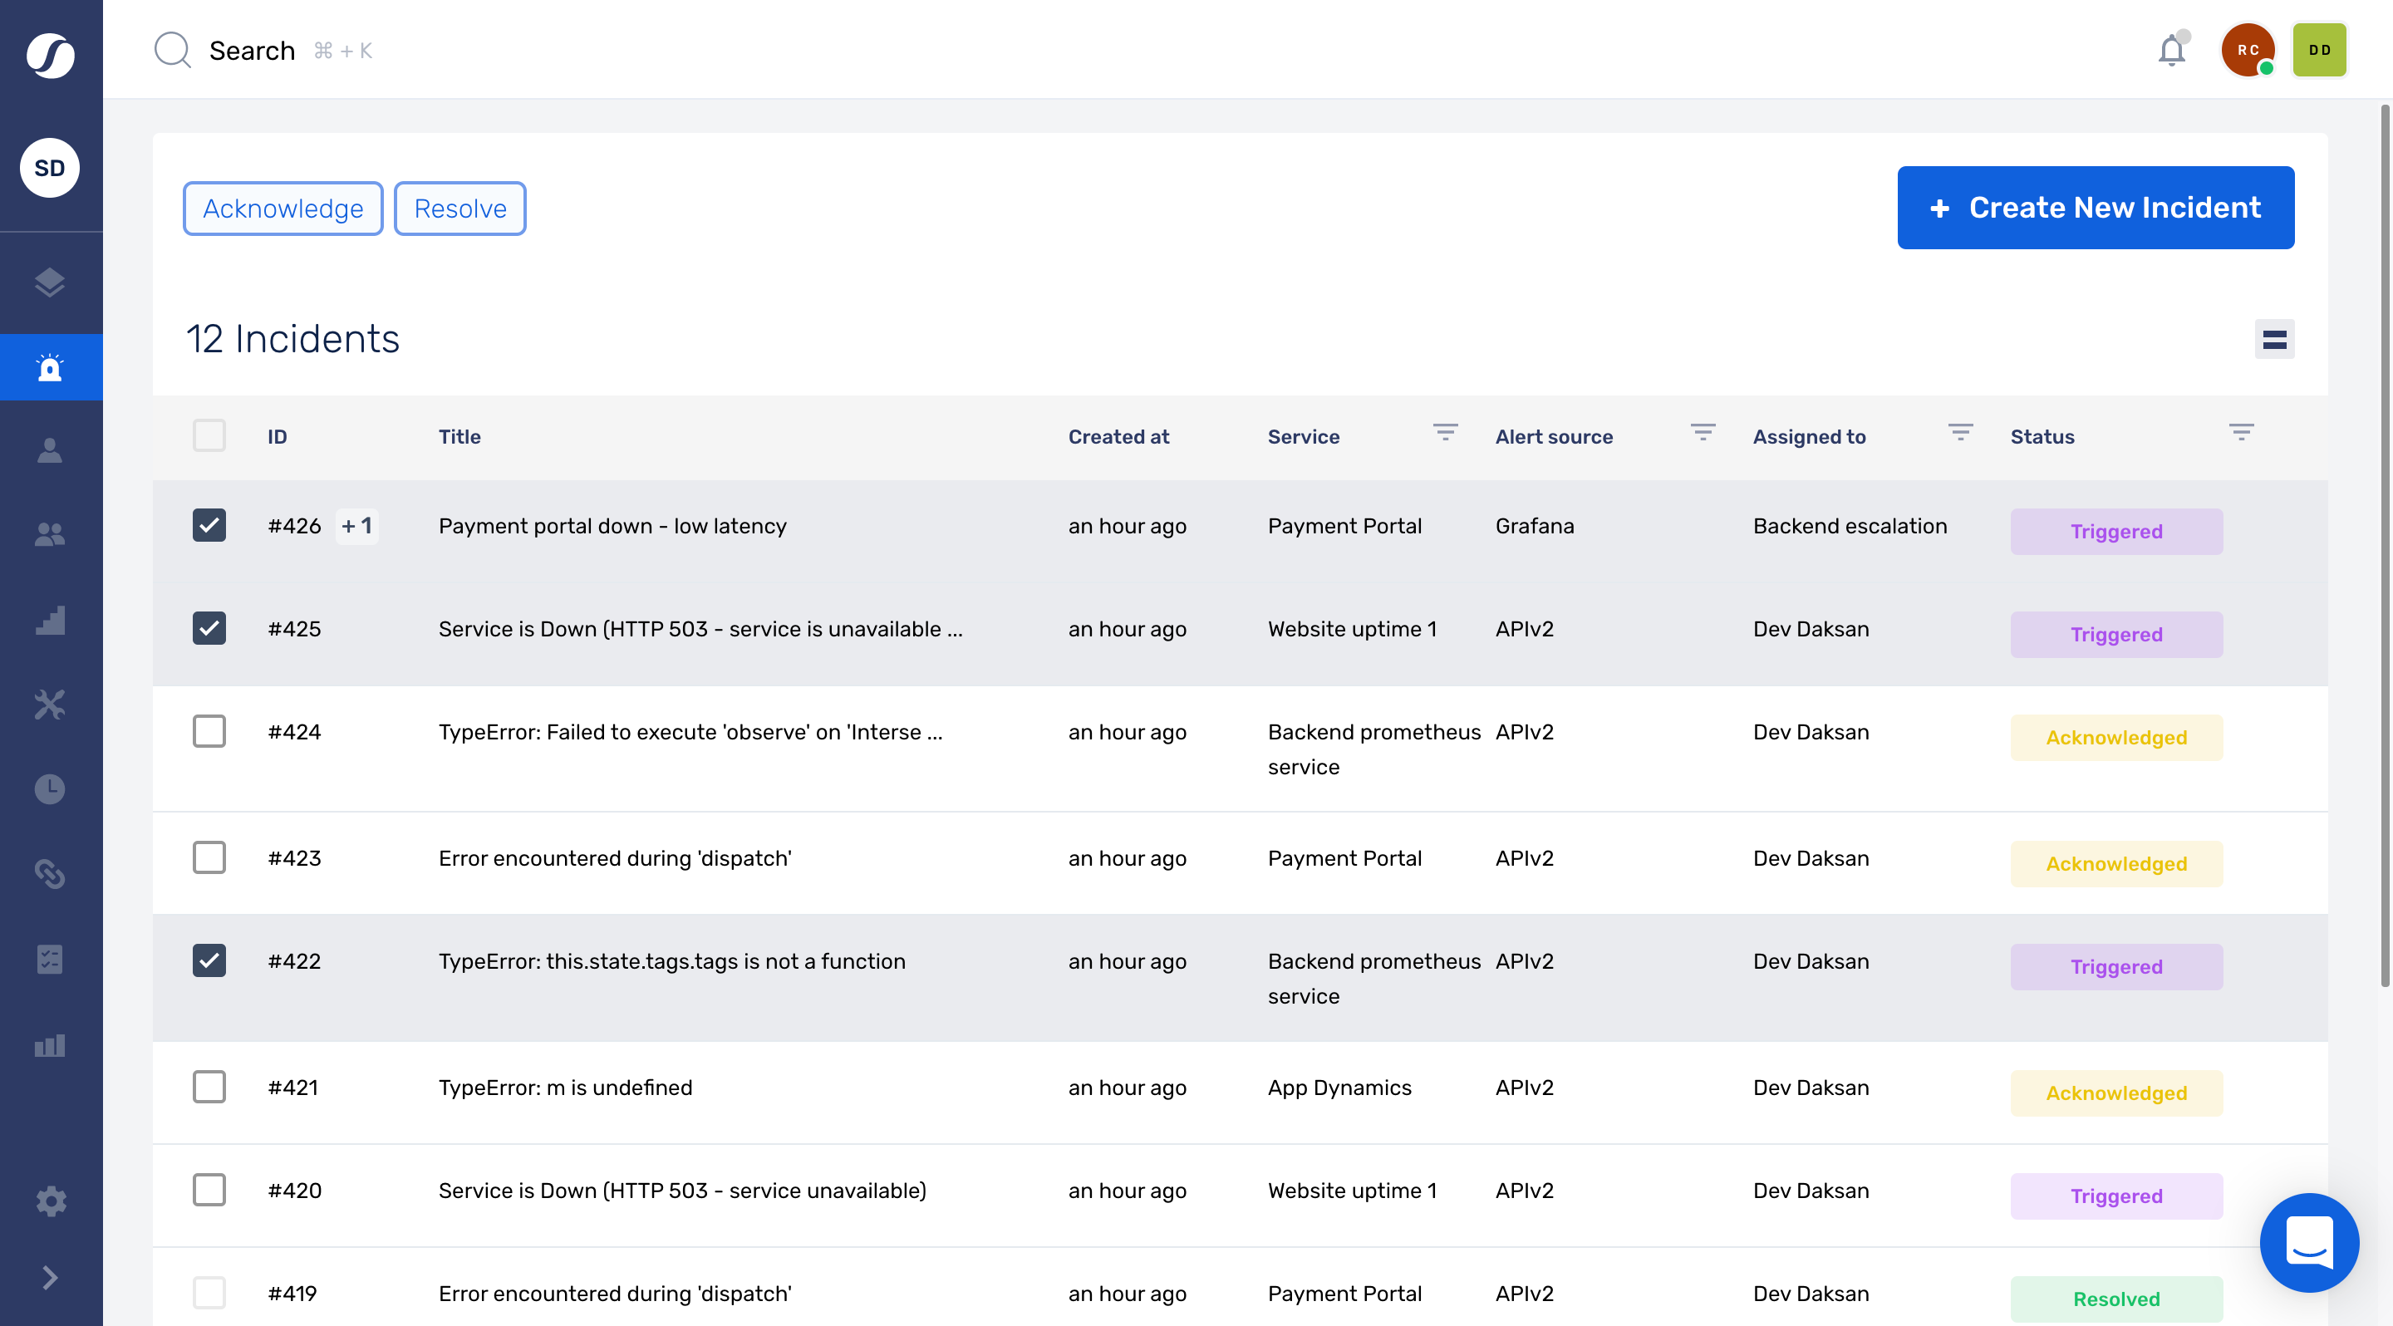2393x1326 pixels.
Task: Click the layers dashboard sidebar icon
Action: point(50,282)
